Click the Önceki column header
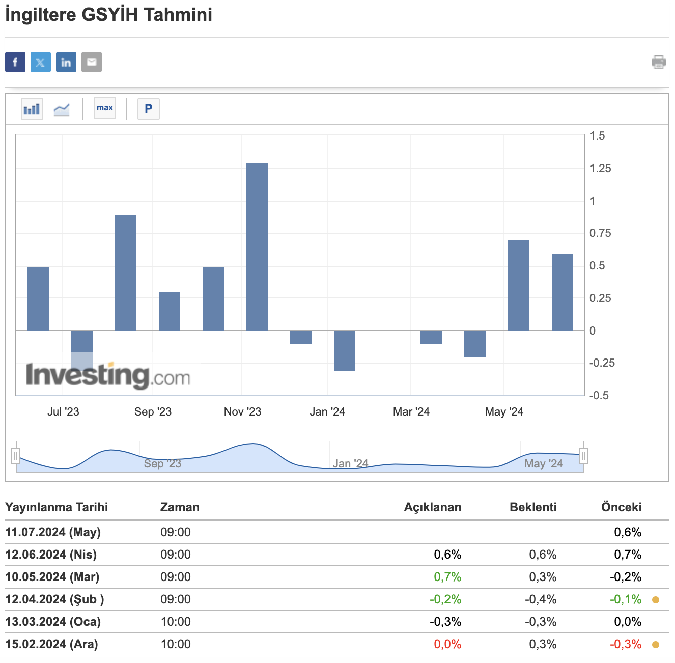This screenshot has width=675, height=663. [x=621, y=507]
